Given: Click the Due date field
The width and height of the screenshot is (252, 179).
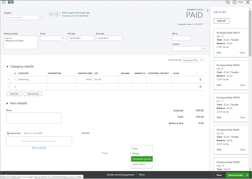Looking at the screenshot, I should 109,38.
